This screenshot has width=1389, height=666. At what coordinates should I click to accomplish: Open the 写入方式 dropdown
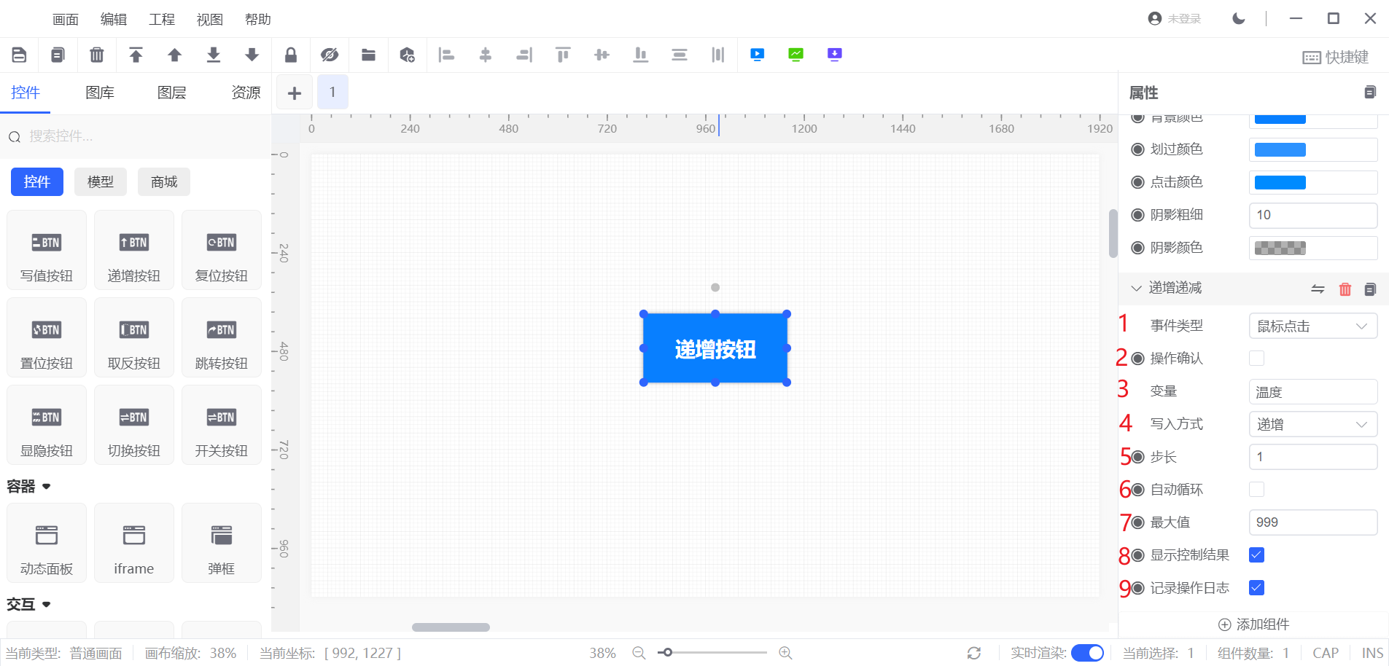coord(1312,424)
